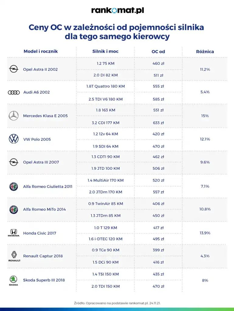
Task: Select the Alfa Romeo logo next to Giulietta
Action: (x=14, y=186)
